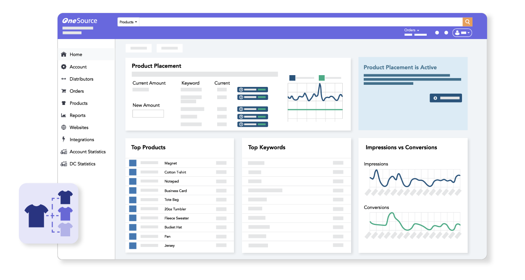Click the Product Placement line chart
The width and height of the screenshot is (525, 280).
click(x=315, y=102)
